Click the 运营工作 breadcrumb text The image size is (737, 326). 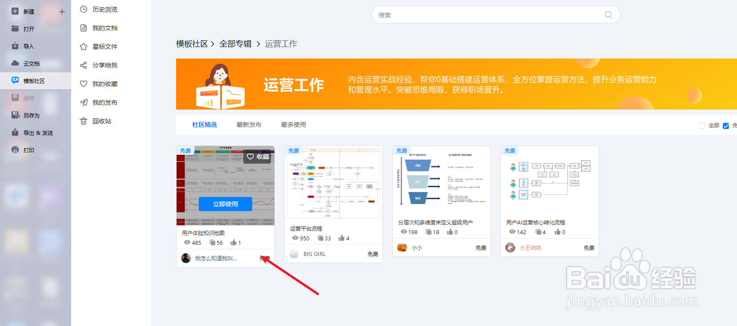[281, 44]
